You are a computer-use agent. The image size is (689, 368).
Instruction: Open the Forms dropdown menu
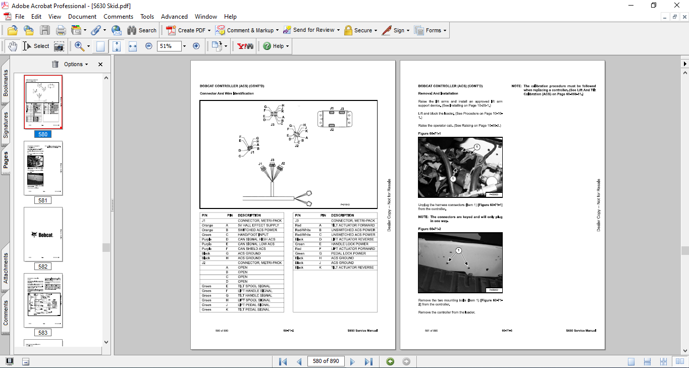pos(445,30)
